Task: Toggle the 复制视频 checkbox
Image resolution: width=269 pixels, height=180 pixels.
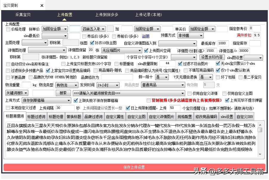Action: 149,100
